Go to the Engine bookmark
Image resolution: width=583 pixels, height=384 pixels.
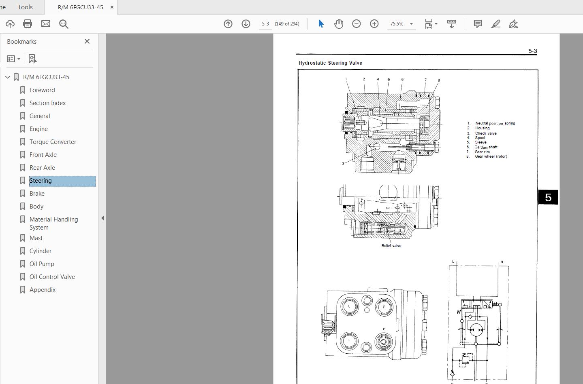pyautogui.click(x=38, y=129)
